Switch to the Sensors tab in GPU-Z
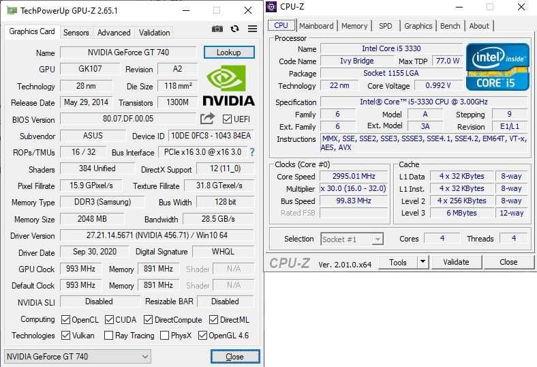The image size is (537, 367). (76, 33)
